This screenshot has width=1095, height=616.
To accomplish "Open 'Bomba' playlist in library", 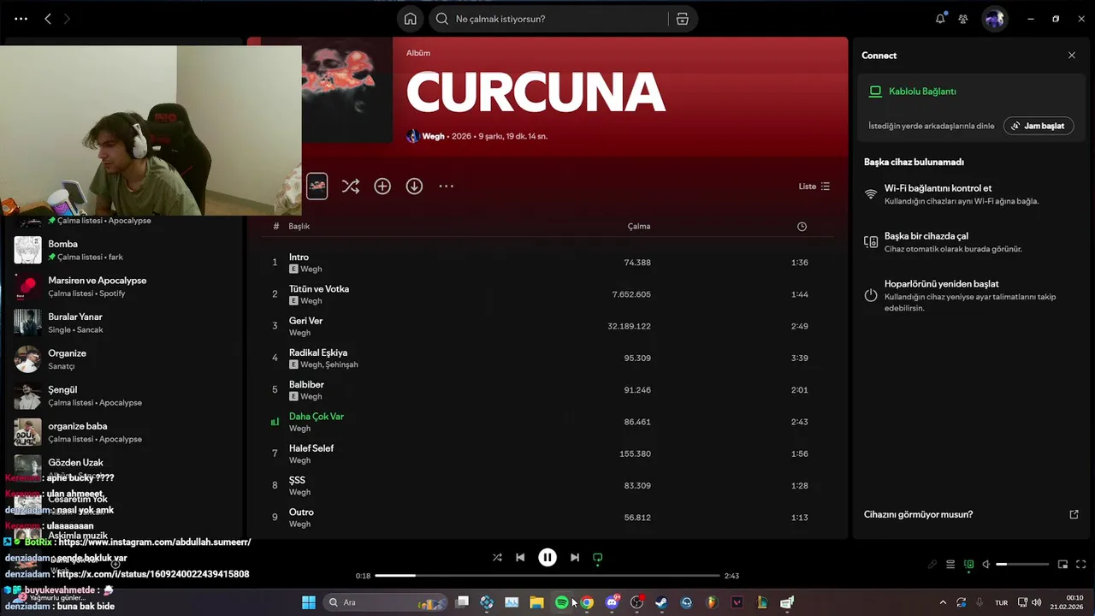I will (x=124, y=250).
